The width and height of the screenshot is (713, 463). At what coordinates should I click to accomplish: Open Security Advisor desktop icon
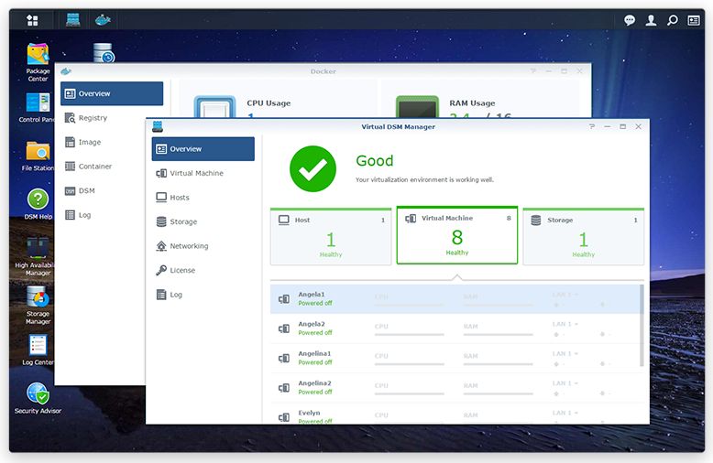(x=38, y=398)
